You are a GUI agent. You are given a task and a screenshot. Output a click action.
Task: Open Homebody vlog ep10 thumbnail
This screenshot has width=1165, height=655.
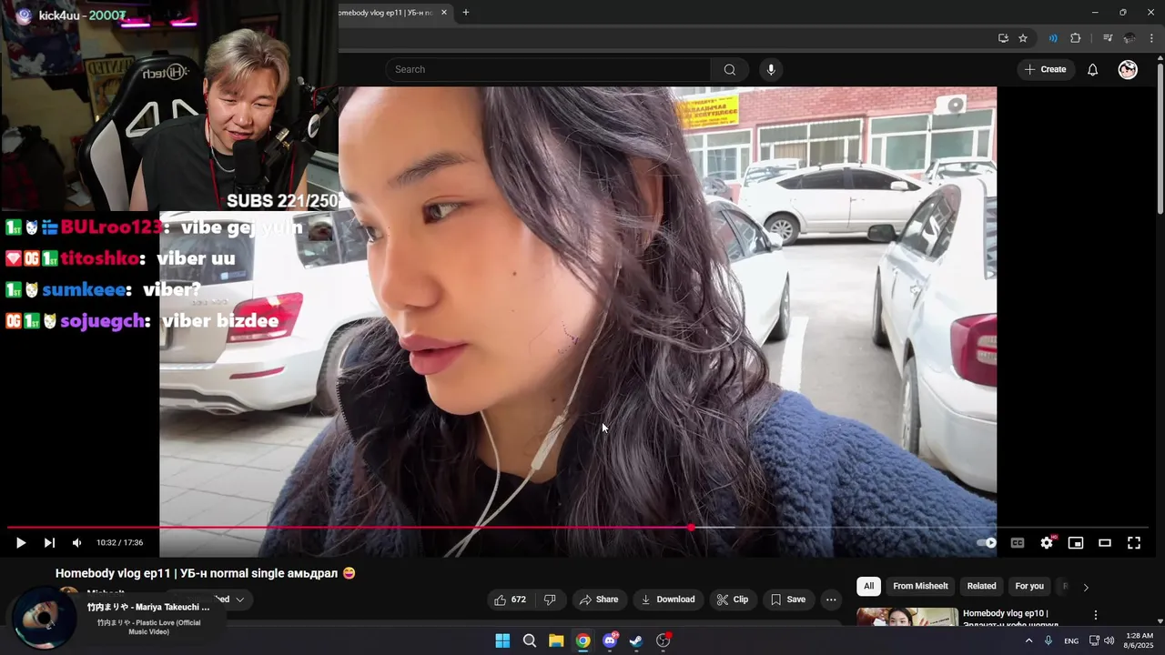907,617
